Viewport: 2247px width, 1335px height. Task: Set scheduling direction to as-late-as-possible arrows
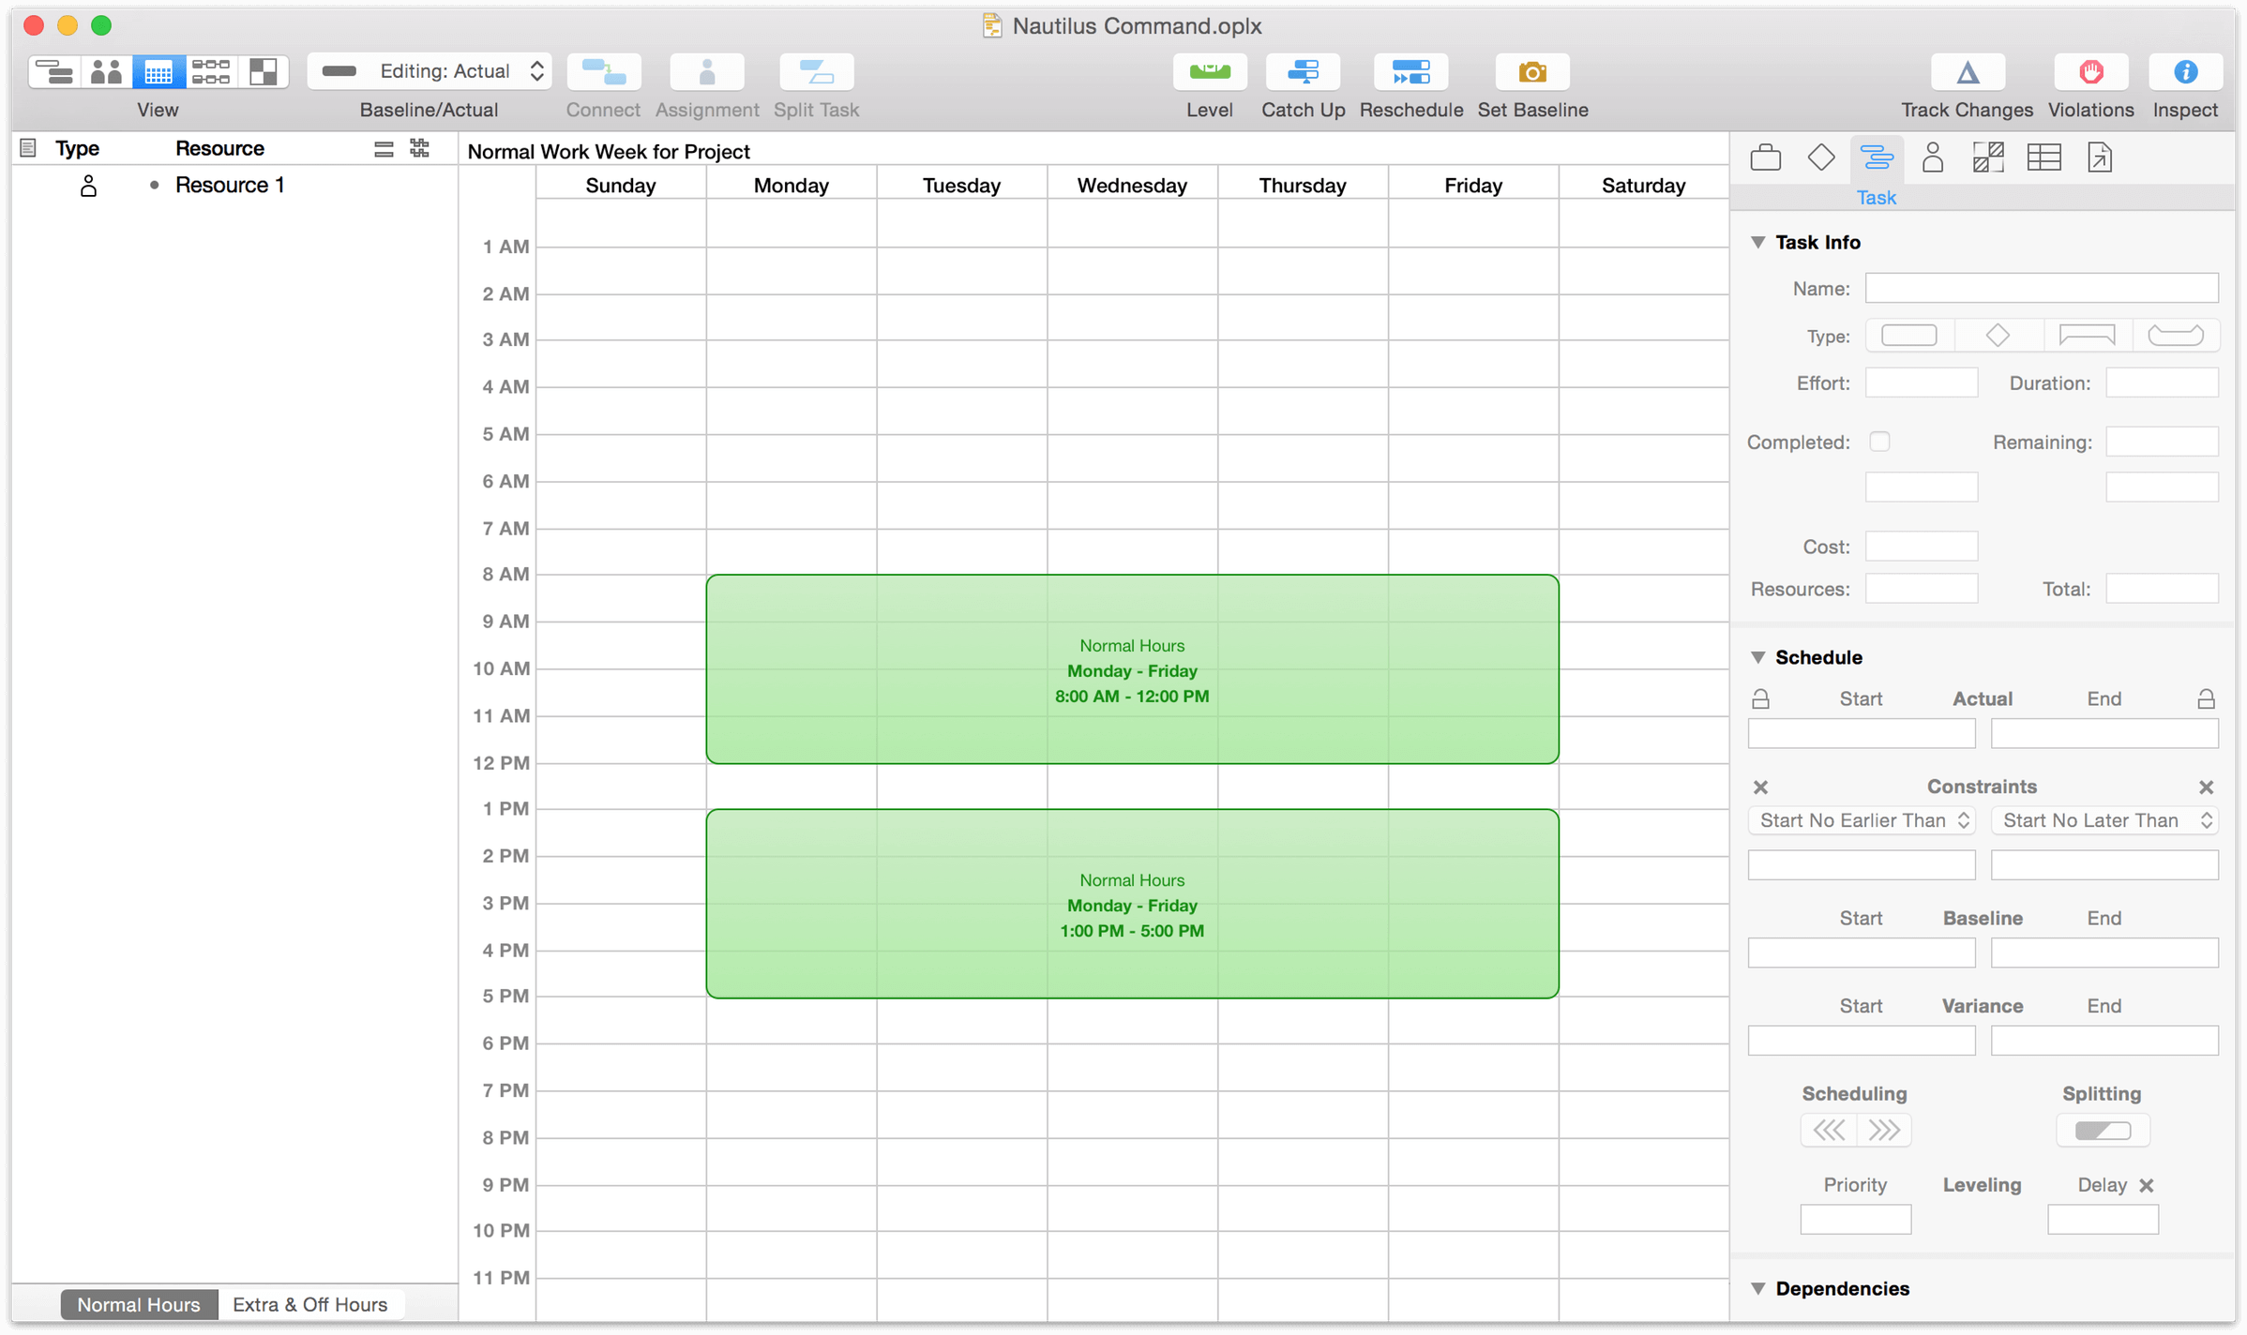click(1883, 1131)
